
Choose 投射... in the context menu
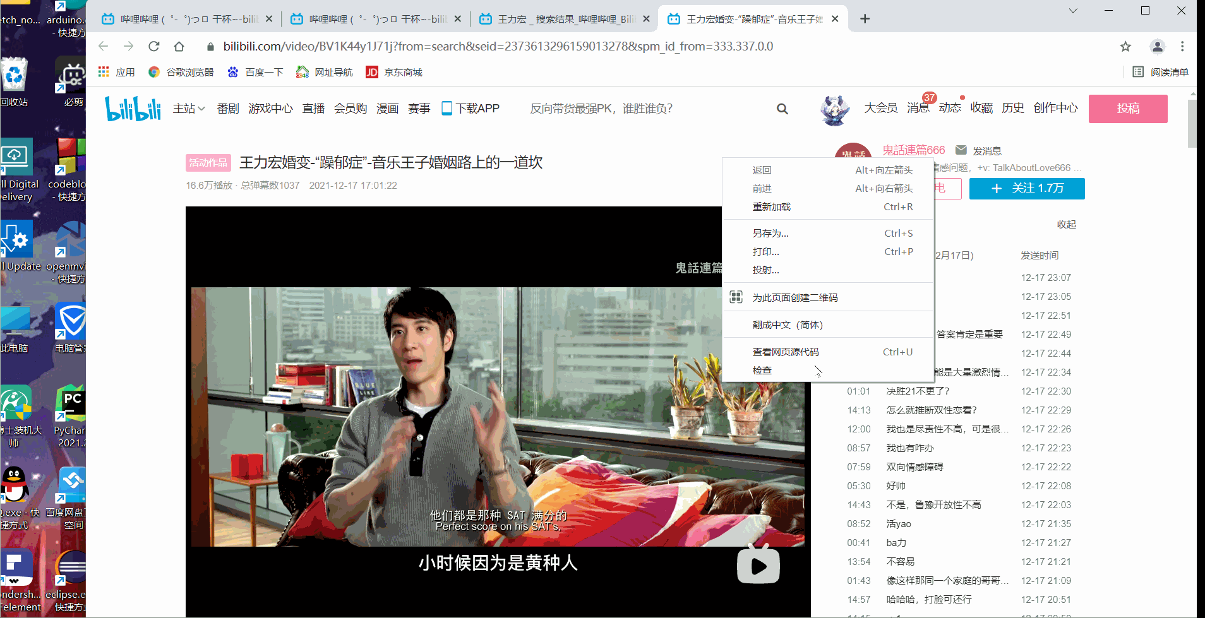pyautogui.click(x=828, y=270)
